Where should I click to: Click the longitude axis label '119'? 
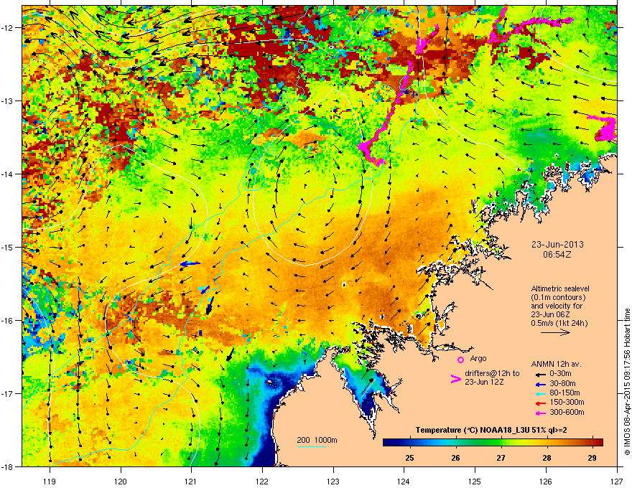point(50,481)
